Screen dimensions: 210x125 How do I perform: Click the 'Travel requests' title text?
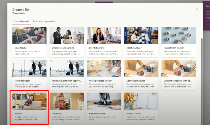pyautogui.click(x=22, y=81)
